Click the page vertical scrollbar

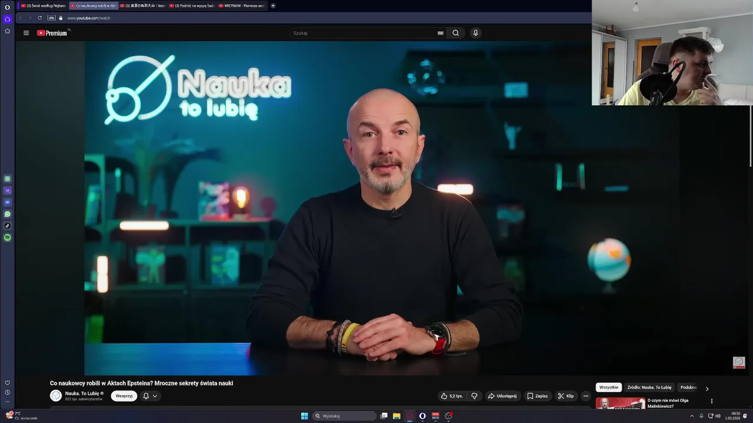750,135
